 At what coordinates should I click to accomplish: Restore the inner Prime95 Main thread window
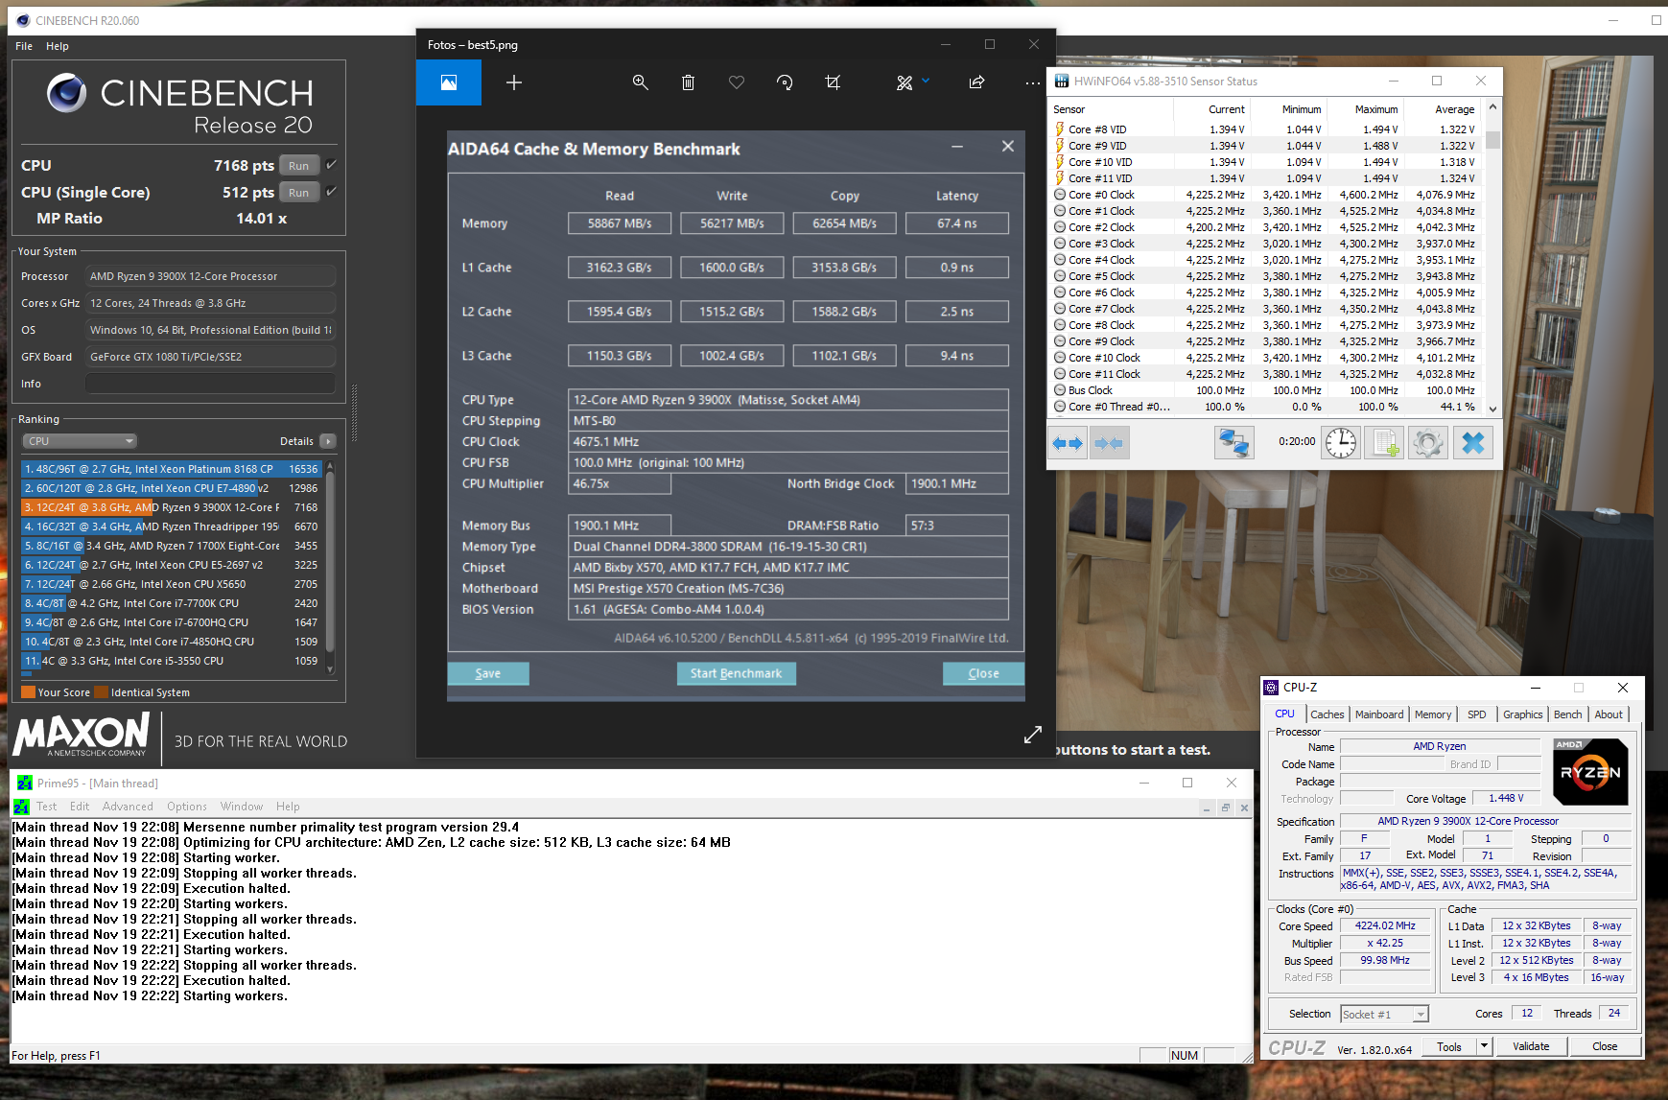[1225, 807]
